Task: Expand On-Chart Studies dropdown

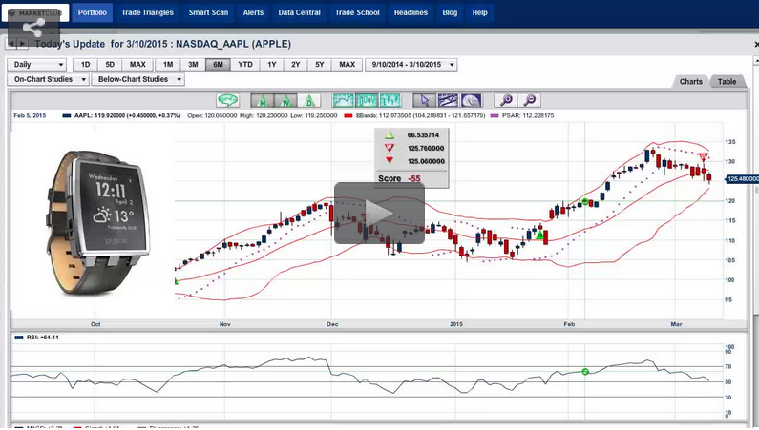Action: (48, 79)
